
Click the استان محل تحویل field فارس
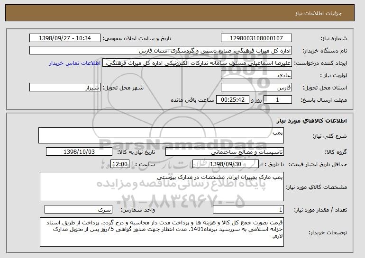(x=256, y=88)
